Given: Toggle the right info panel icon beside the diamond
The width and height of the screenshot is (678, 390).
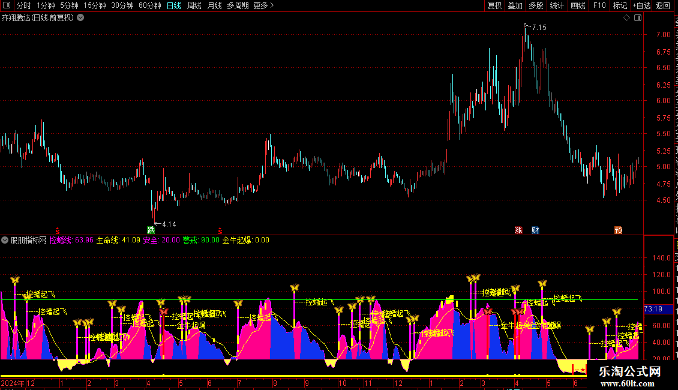Looking at the screenshot, I should coord(638,18).
